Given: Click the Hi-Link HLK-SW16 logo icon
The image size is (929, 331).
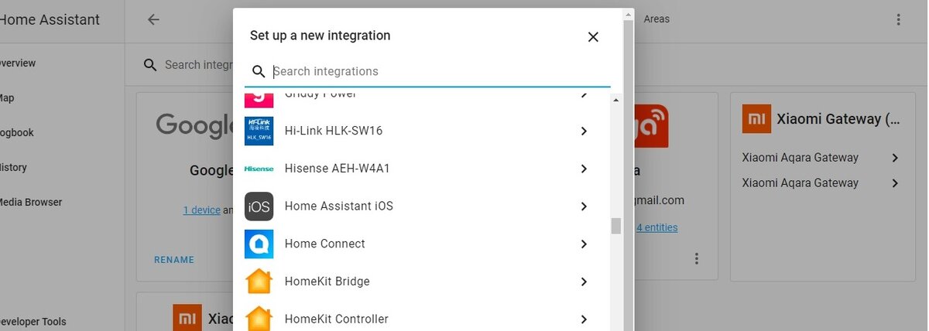Looking at the screenshot, I should [x=259, y=131].
